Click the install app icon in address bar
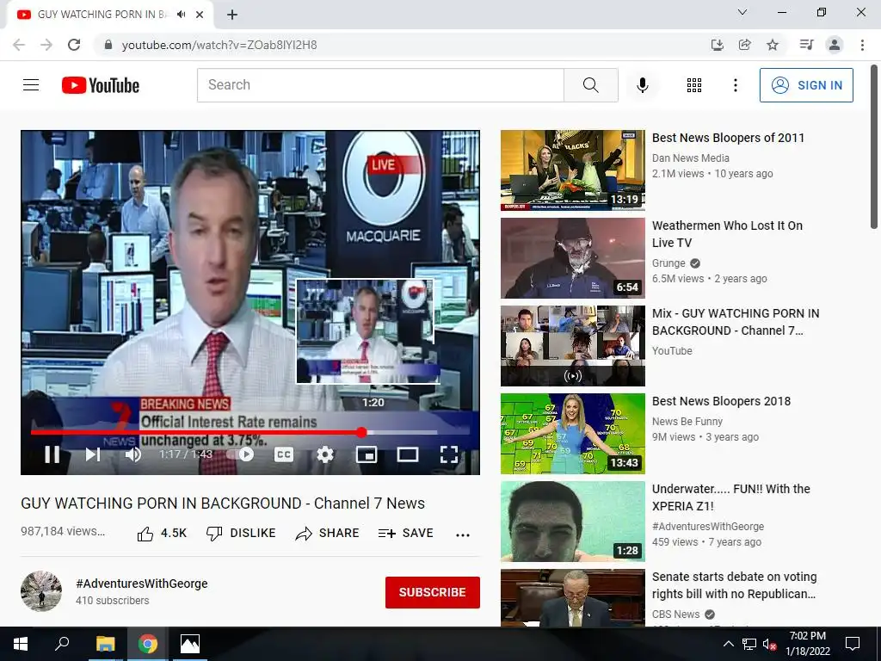Viewport: 881px width, 661px height. pos(717,45)
